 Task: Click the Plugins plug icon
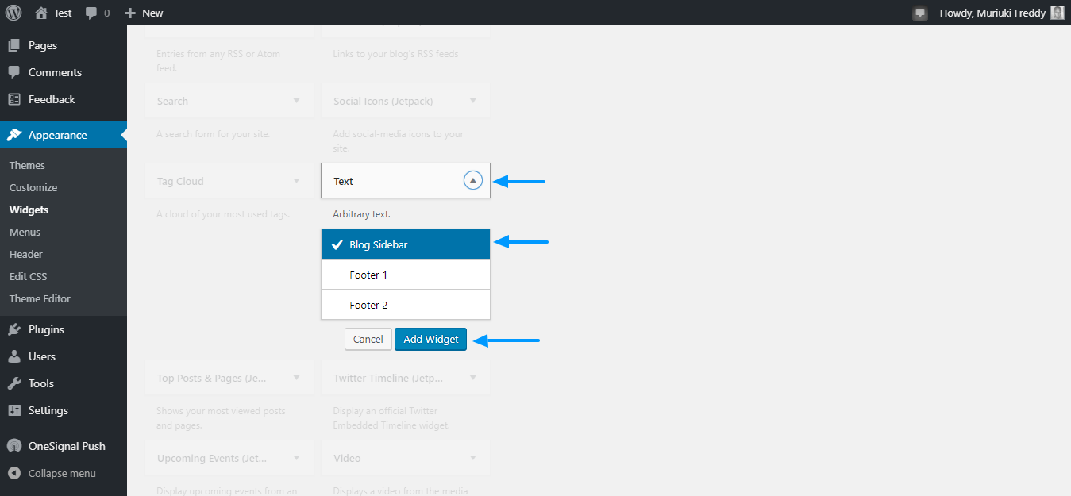point(14,329)
